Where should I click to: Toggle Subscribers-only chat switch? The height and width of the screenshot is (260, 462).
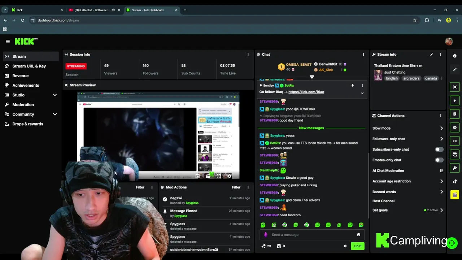pyautogui.click(x=439, y=149)
